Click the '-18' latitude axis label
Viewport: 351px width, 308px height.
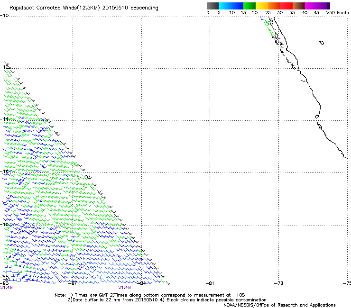click(x=4, y=224)
